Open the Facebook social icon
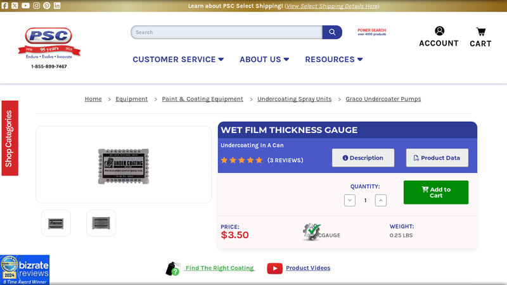Viewport: 507px width, 285px height. pyautogui.click(x=5, y=6)
